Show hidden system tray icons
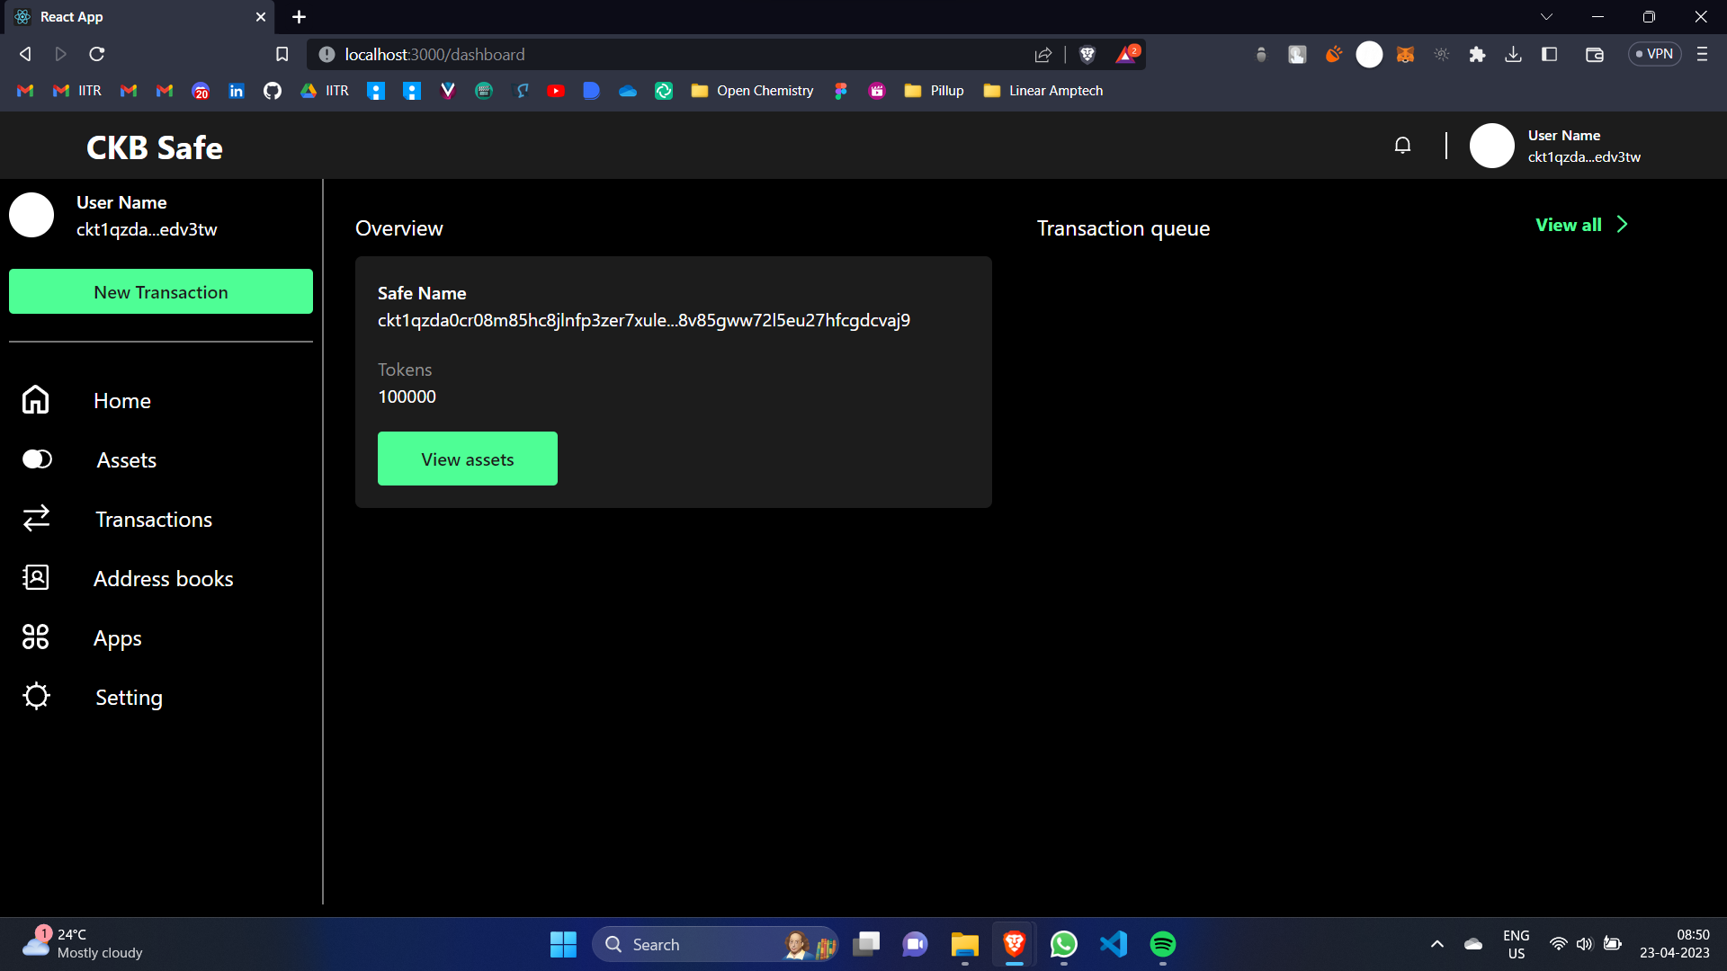The width and height of the screenshot is (1727, 971). (1436, 944)
